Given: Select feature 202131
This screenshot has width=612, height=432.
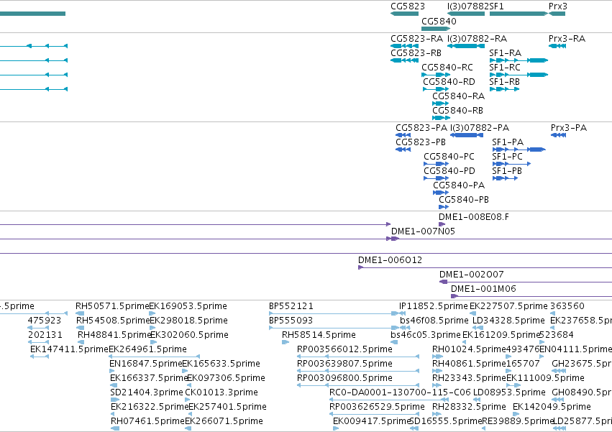Looking at the screenshot, I should pos(38,342).
